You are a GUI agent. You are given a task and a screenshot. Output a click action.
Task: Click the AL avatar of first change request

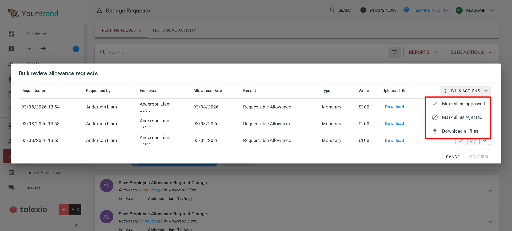[x=107, y=186]
